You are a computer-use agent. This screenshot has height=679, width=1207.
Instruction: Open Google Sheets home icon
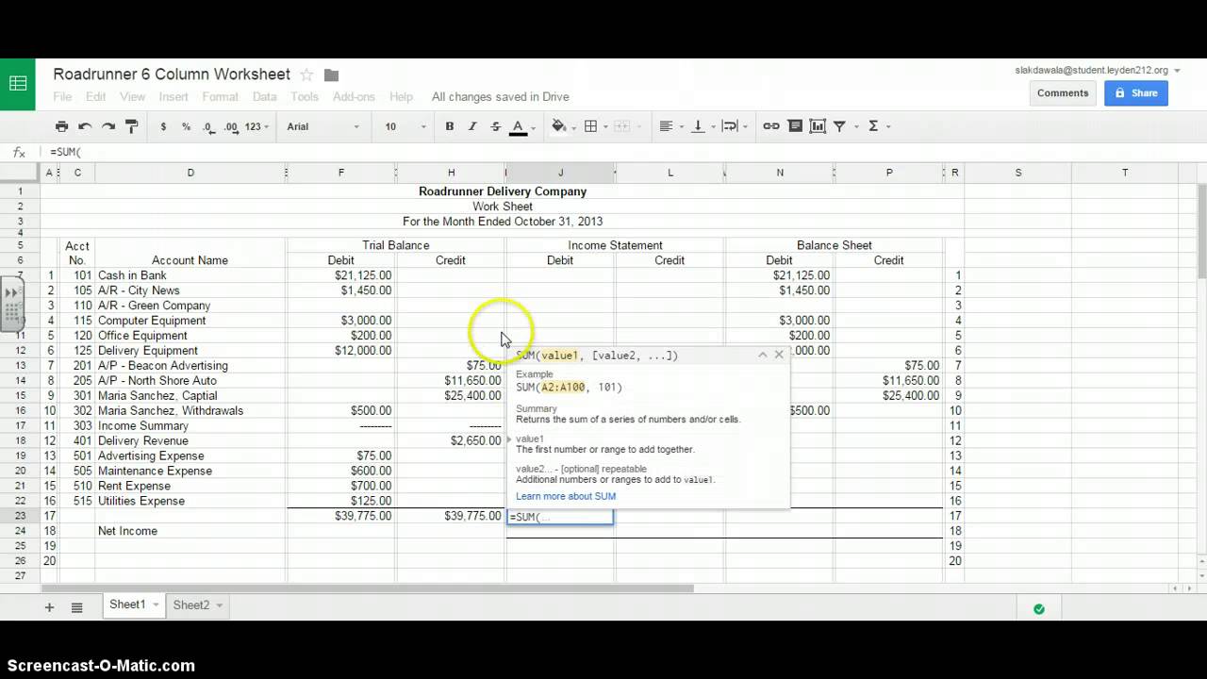pyautogui.click(x=18, y=84)
